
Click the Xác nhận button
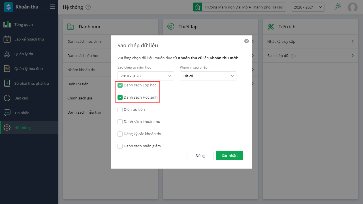(229, 156)
